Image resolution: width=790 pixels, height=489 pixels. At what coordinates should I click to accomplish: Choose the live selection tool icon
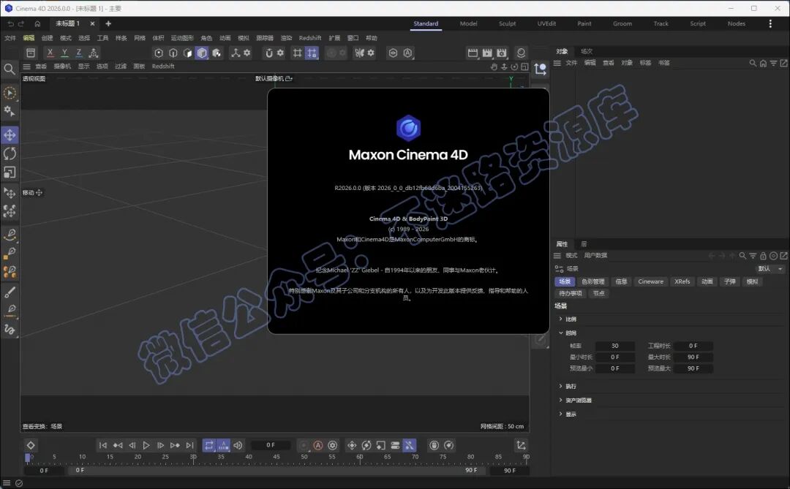pos(10,93)
